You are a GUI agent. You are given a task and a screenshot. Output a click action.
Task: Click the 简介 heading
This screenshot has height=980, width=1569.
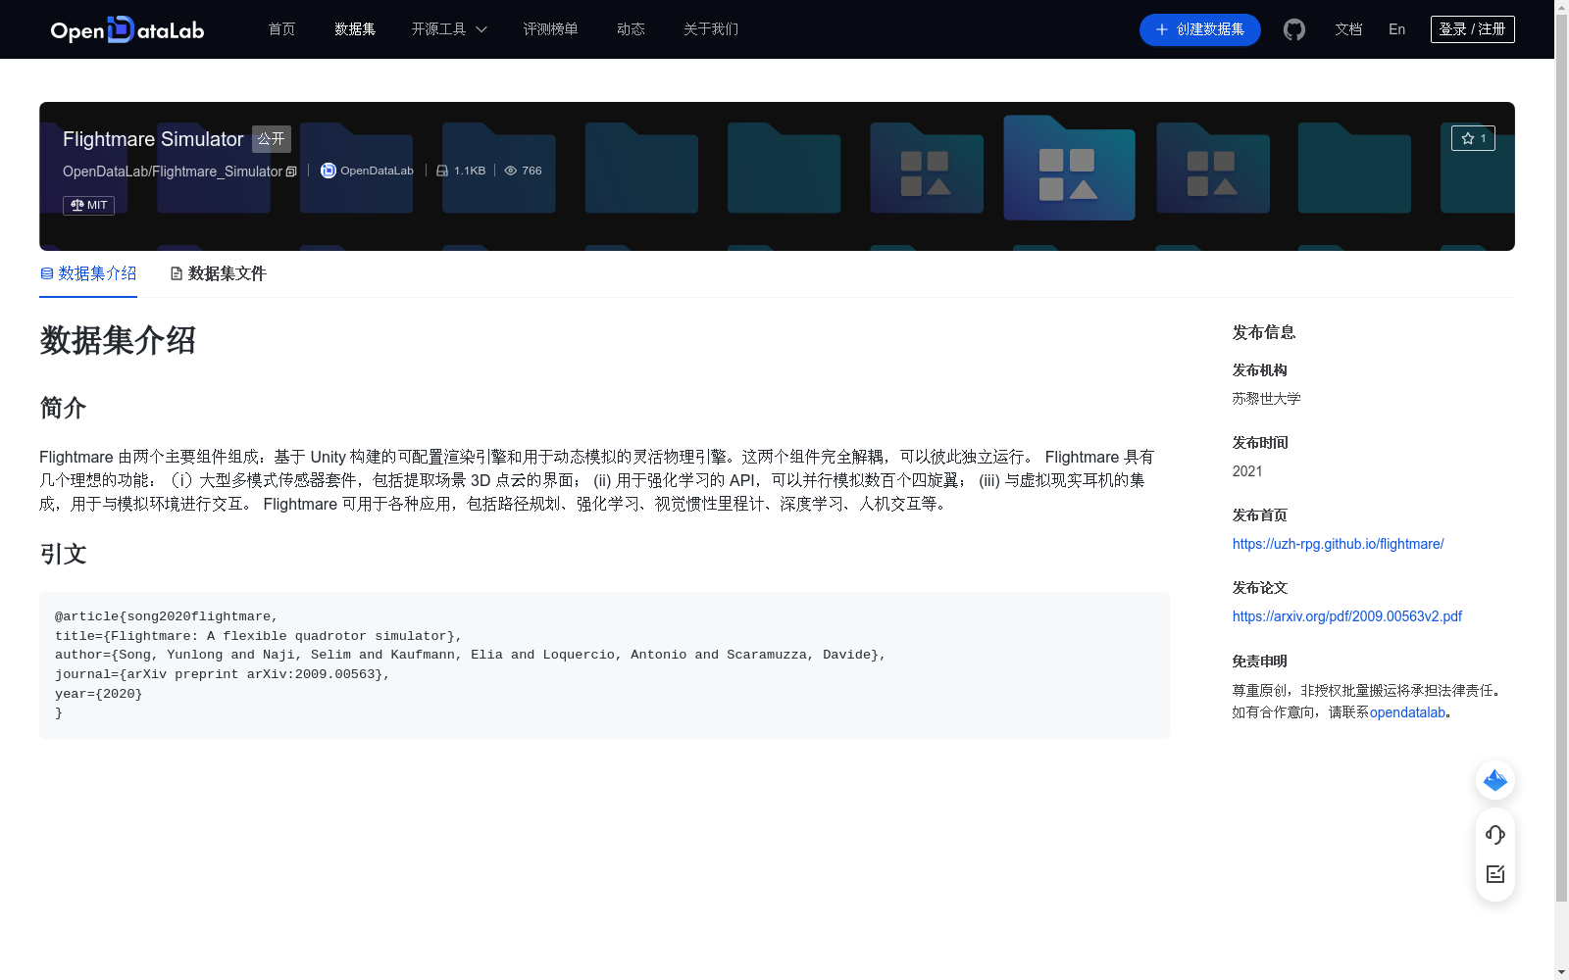click(63, 408)
